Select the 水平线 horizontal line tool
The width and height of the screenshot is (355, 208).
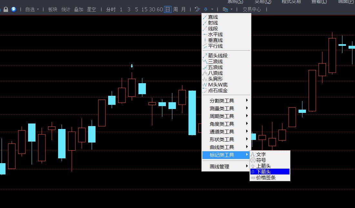tap(215, 34)
